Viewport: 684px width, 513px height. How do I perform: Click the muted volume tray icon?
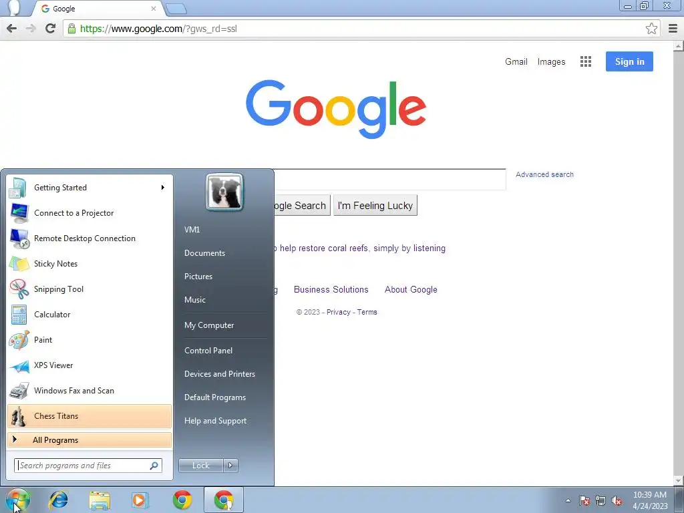[x=617, y=500]
